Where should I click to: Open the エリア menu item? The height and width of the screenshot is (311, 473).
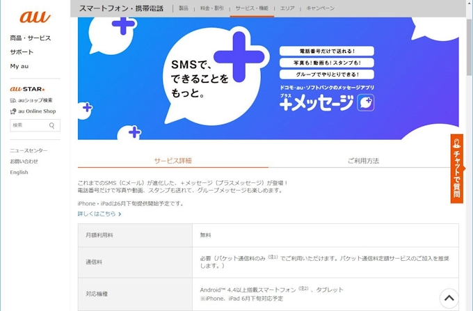287,8
